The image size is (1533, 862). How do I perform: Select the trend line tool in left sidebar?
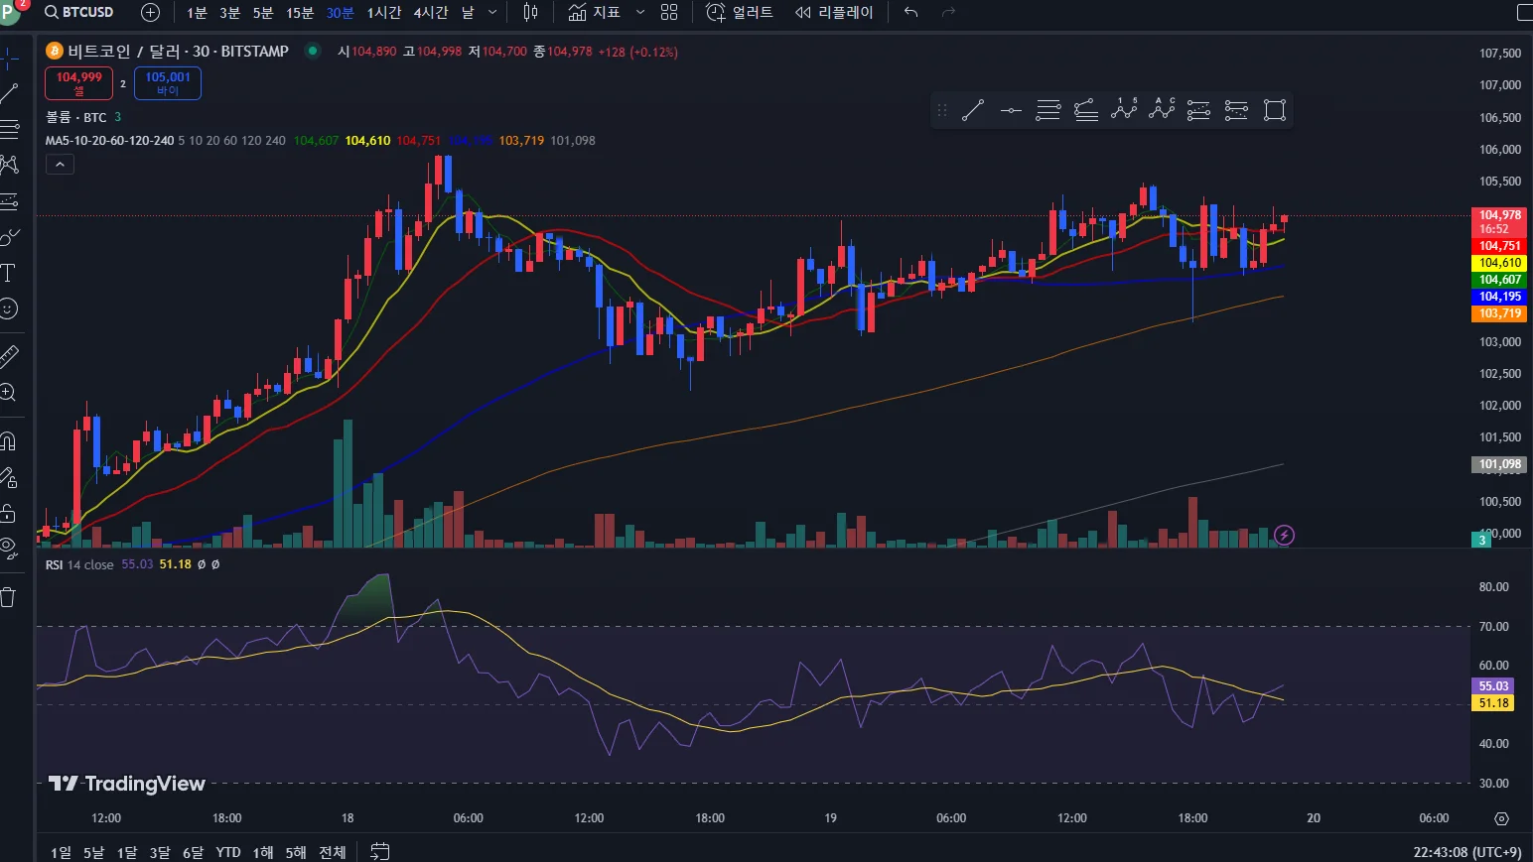pos(9,94)
